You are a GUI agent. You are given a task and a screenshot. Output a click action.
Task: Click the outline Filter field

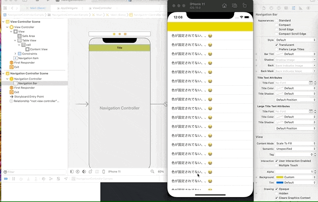35,172
